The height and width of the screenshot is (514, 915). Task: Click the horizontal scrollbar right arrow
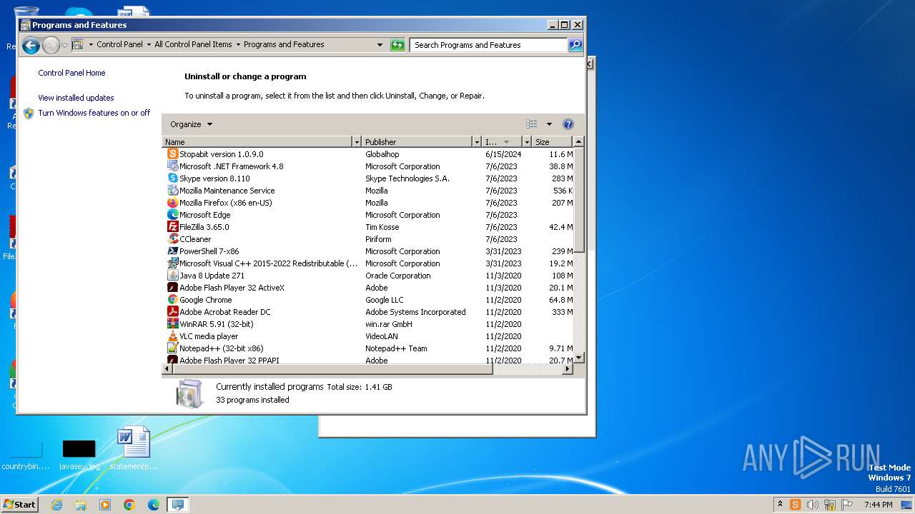tap(568, 369)
